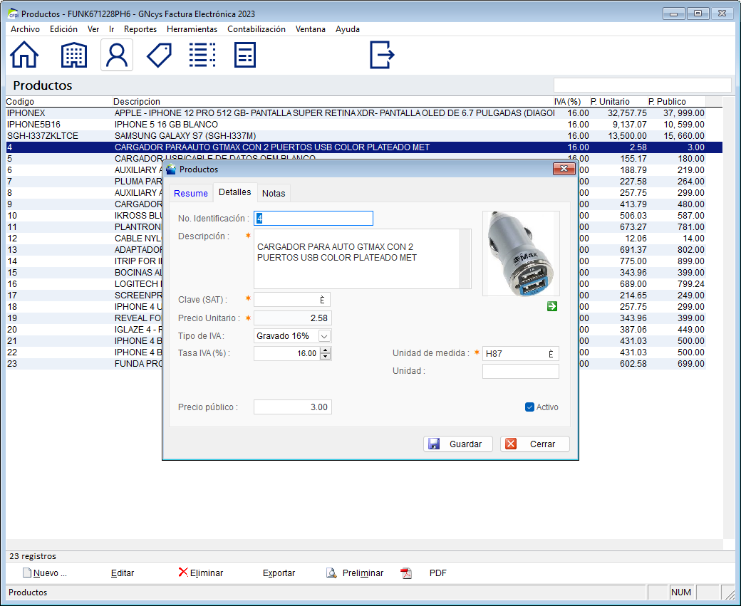The image size is (741, 606).
Task: Click the PDF document icon
Action: [406, 573]
